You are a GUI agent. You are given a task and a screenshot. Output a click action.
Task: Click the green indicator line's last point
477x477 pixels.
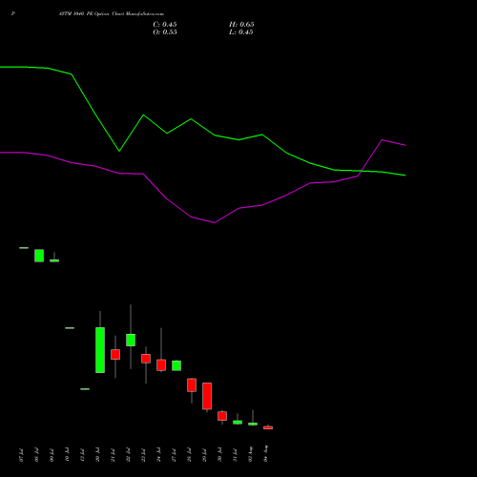[x=405, y=176]
